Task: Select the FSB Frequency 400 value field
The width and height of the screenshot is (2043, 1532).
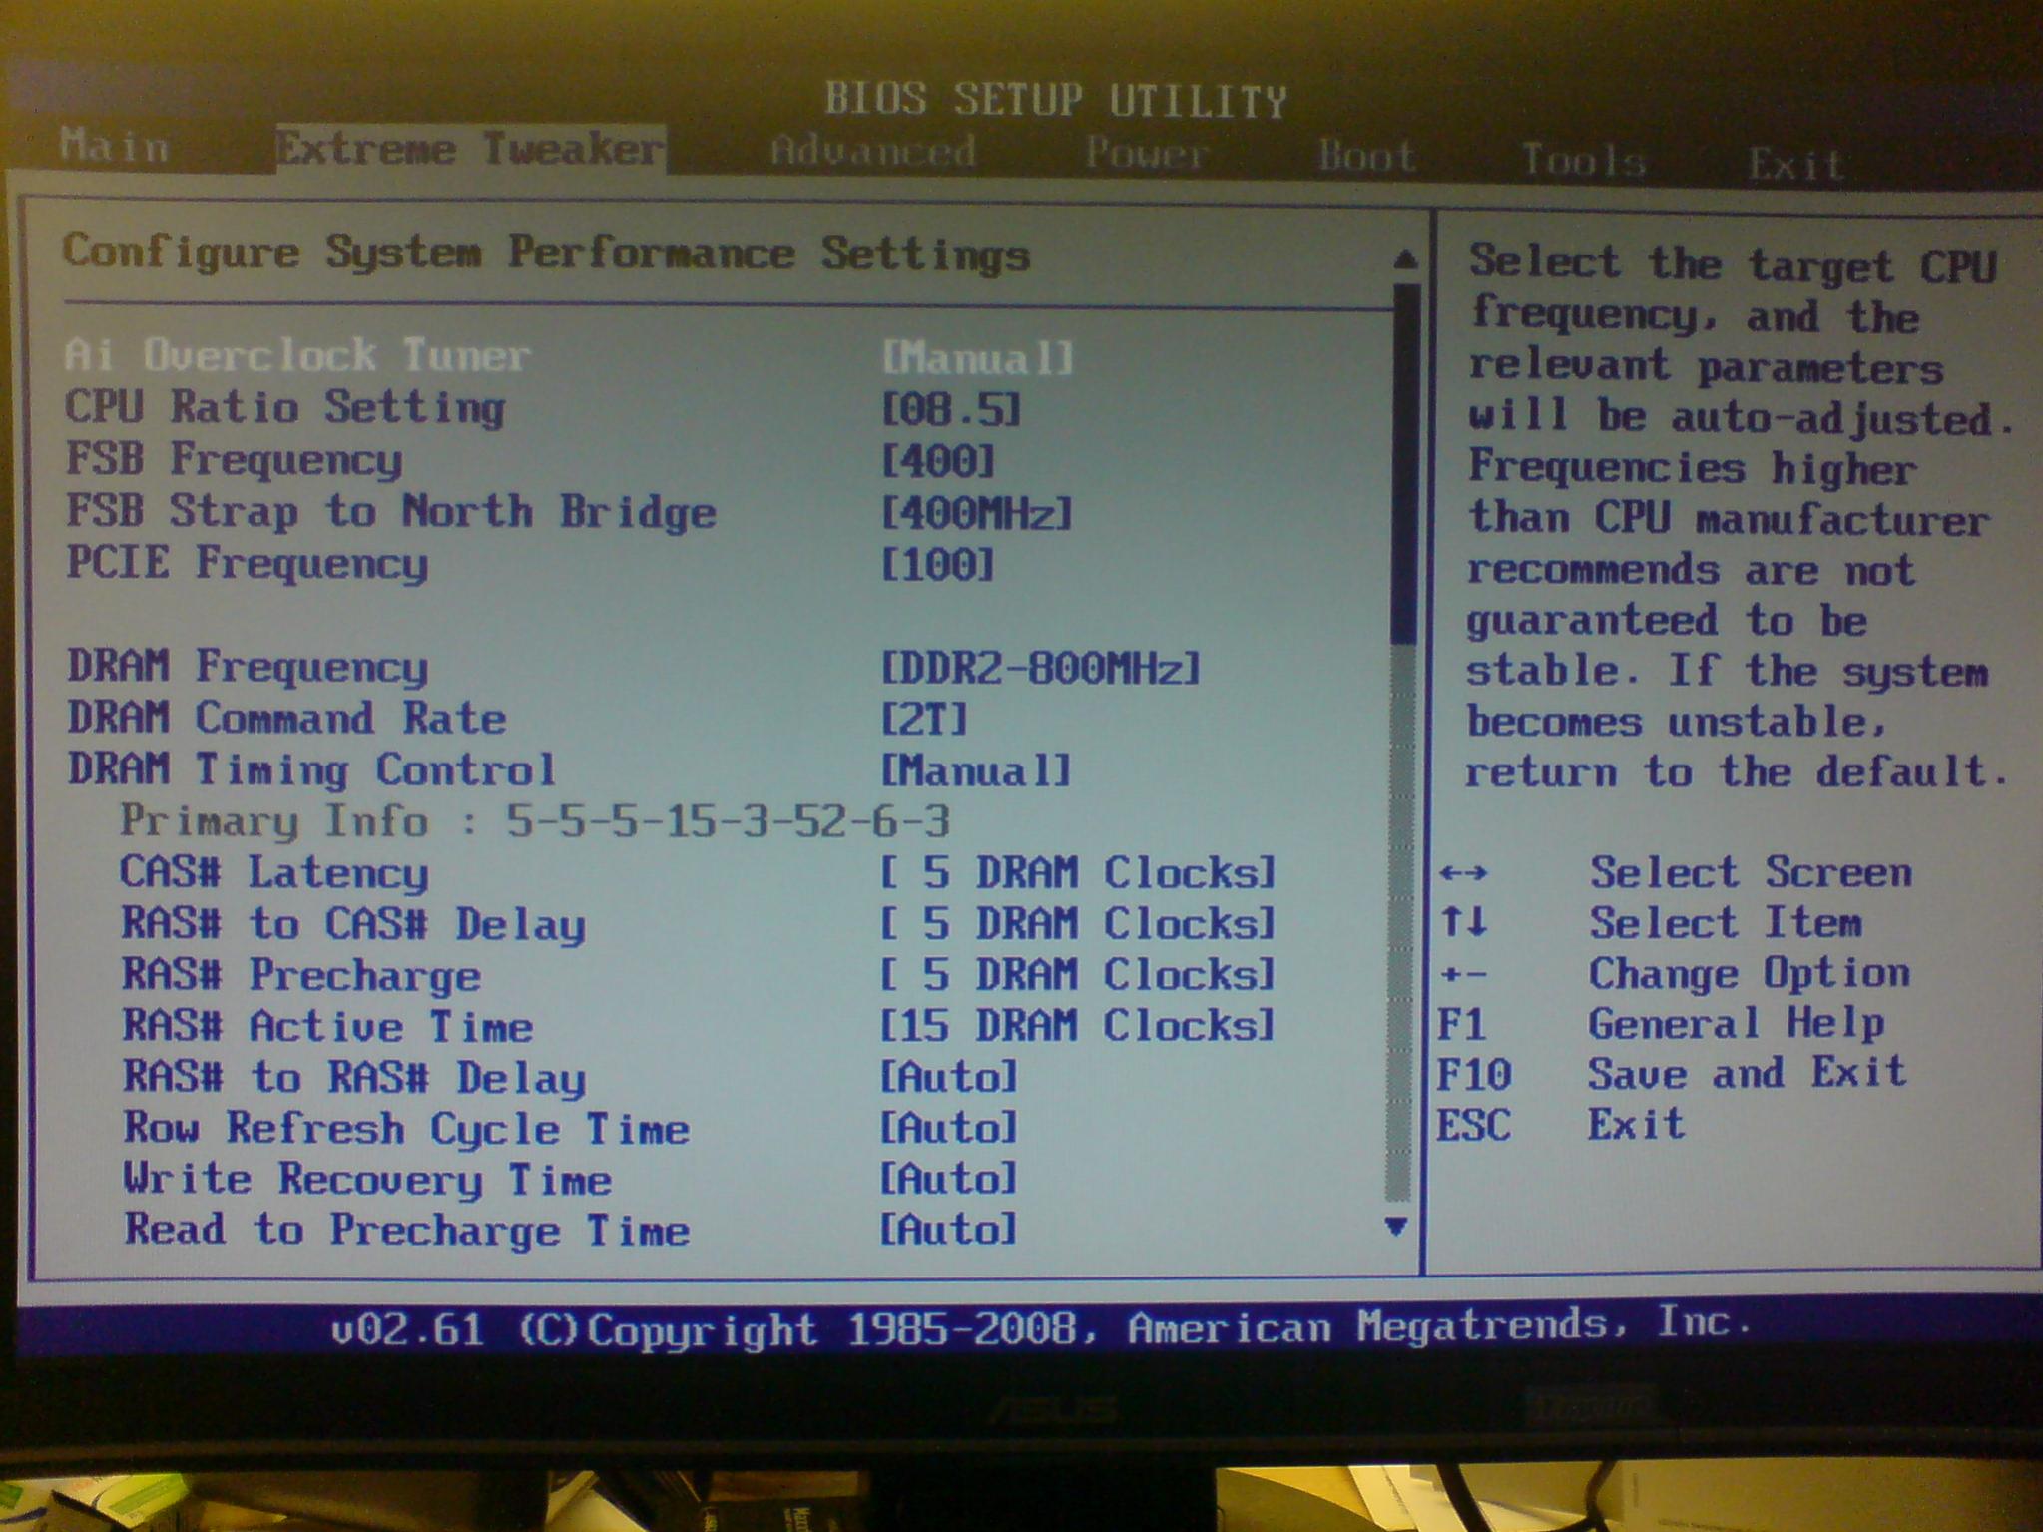Action: coord(938,461)
